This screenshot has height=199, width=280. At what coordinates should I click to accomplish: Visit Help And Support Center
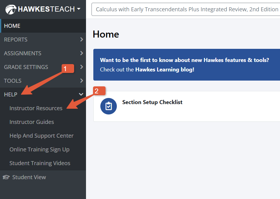[x=41, y=136]
